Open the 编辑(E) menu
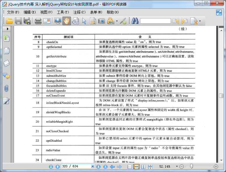The width and height of the screenshot is (226, 172). (30, 12)
